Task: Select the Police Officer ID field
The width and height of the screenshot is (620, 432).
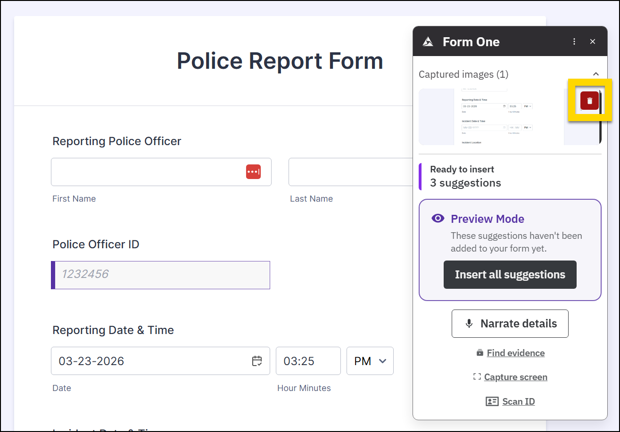Action: tap(161, 275)
